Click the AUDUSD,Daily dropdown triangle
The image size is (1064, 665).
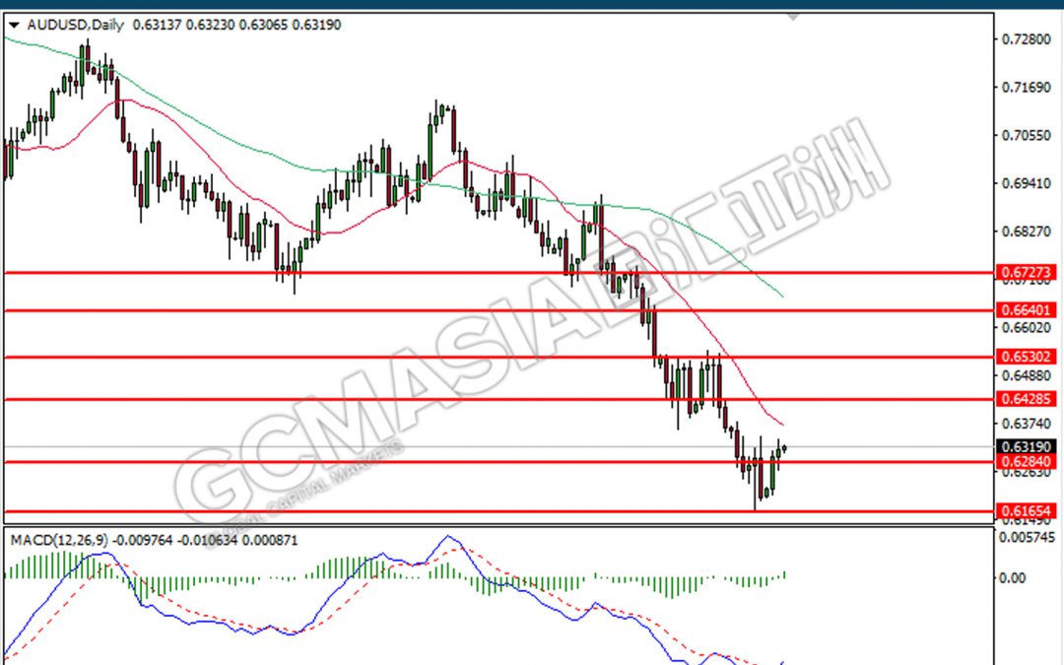tap(14, 26)
